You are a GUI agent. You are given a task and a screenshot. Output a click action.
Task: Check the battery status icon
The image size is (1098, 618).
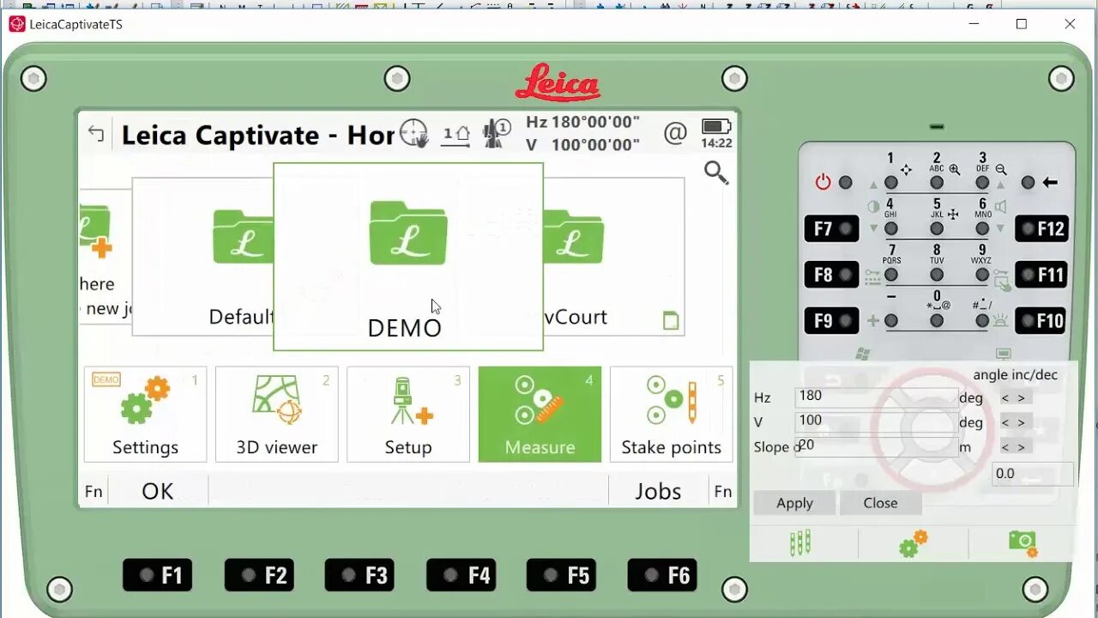point(716,126)
